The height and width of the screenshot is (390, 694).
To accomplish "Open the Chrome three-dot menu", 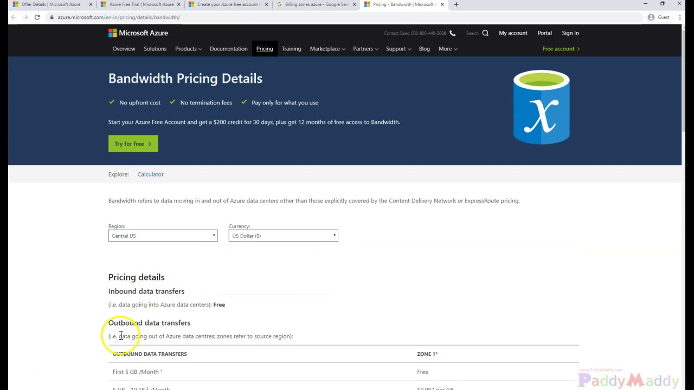I will (x=680, y=17).
